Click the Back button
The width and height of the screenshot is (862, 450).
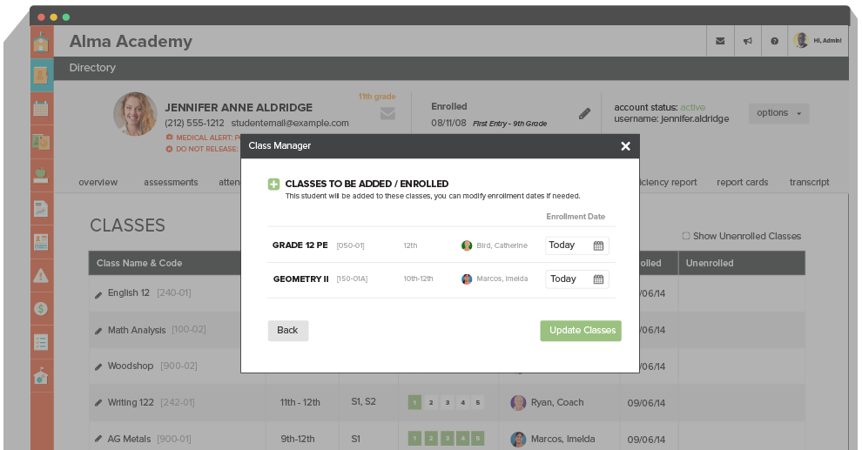point(287,331)
